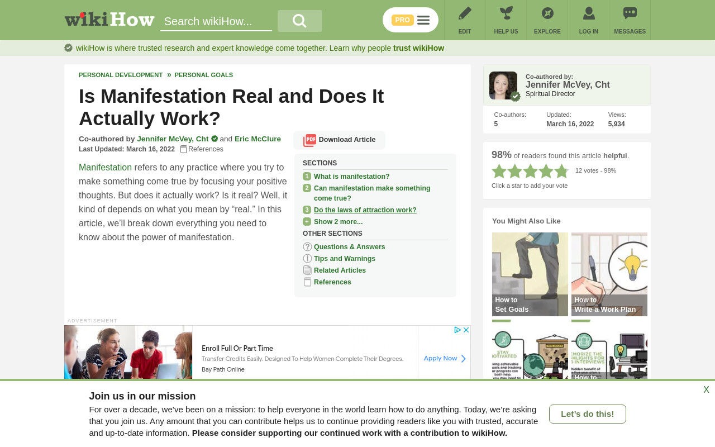
Task: Click the search magnifier button
Action: [x=300, y=21]
